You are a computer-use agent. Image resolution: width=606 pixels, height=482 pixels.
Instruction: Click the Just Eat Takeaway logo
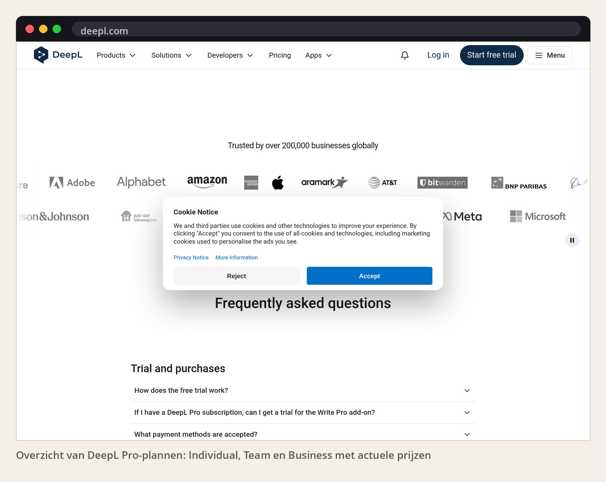[139, 216]
